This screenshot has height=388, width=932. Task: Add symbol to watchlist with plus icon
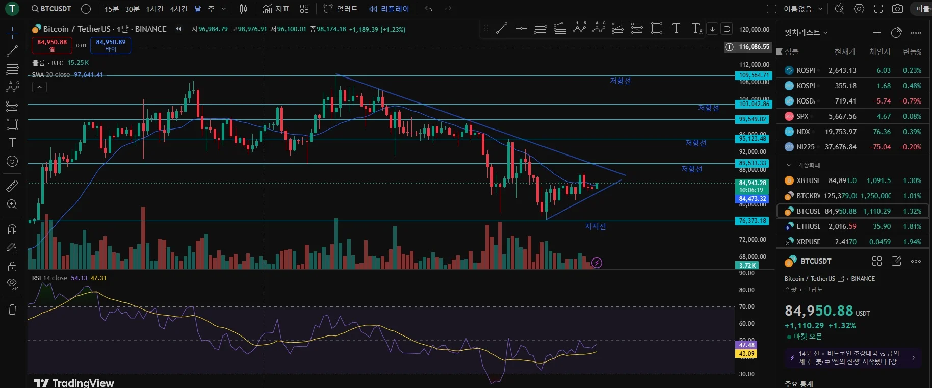[877, 33]
